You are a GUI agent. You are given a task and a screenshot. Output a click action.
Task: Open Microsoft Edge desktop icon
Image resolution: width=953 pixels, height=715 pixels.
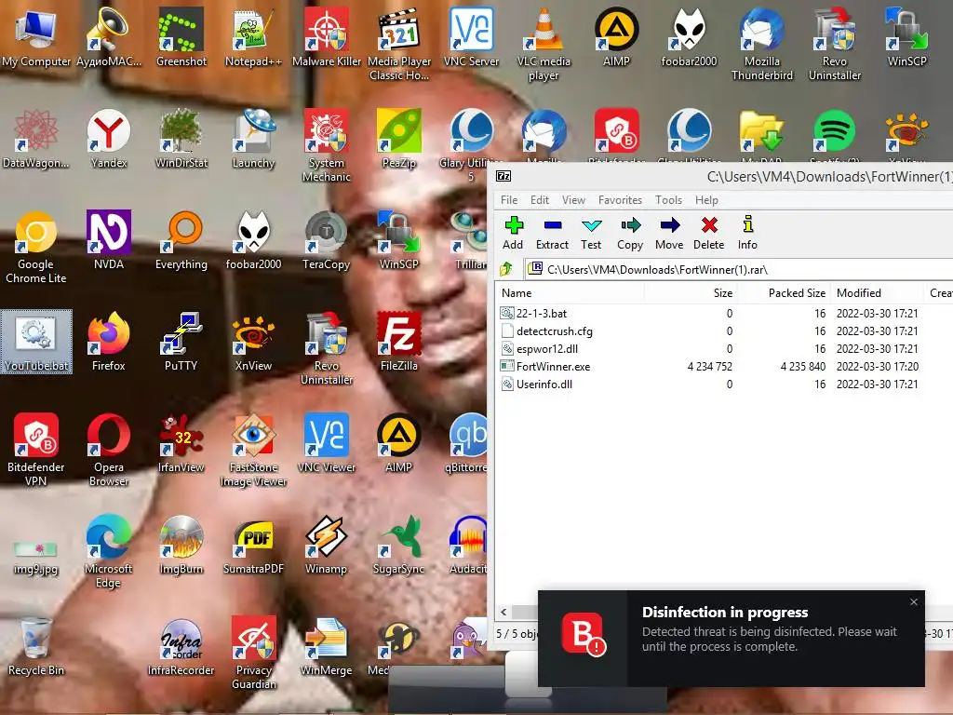point(109,551)
